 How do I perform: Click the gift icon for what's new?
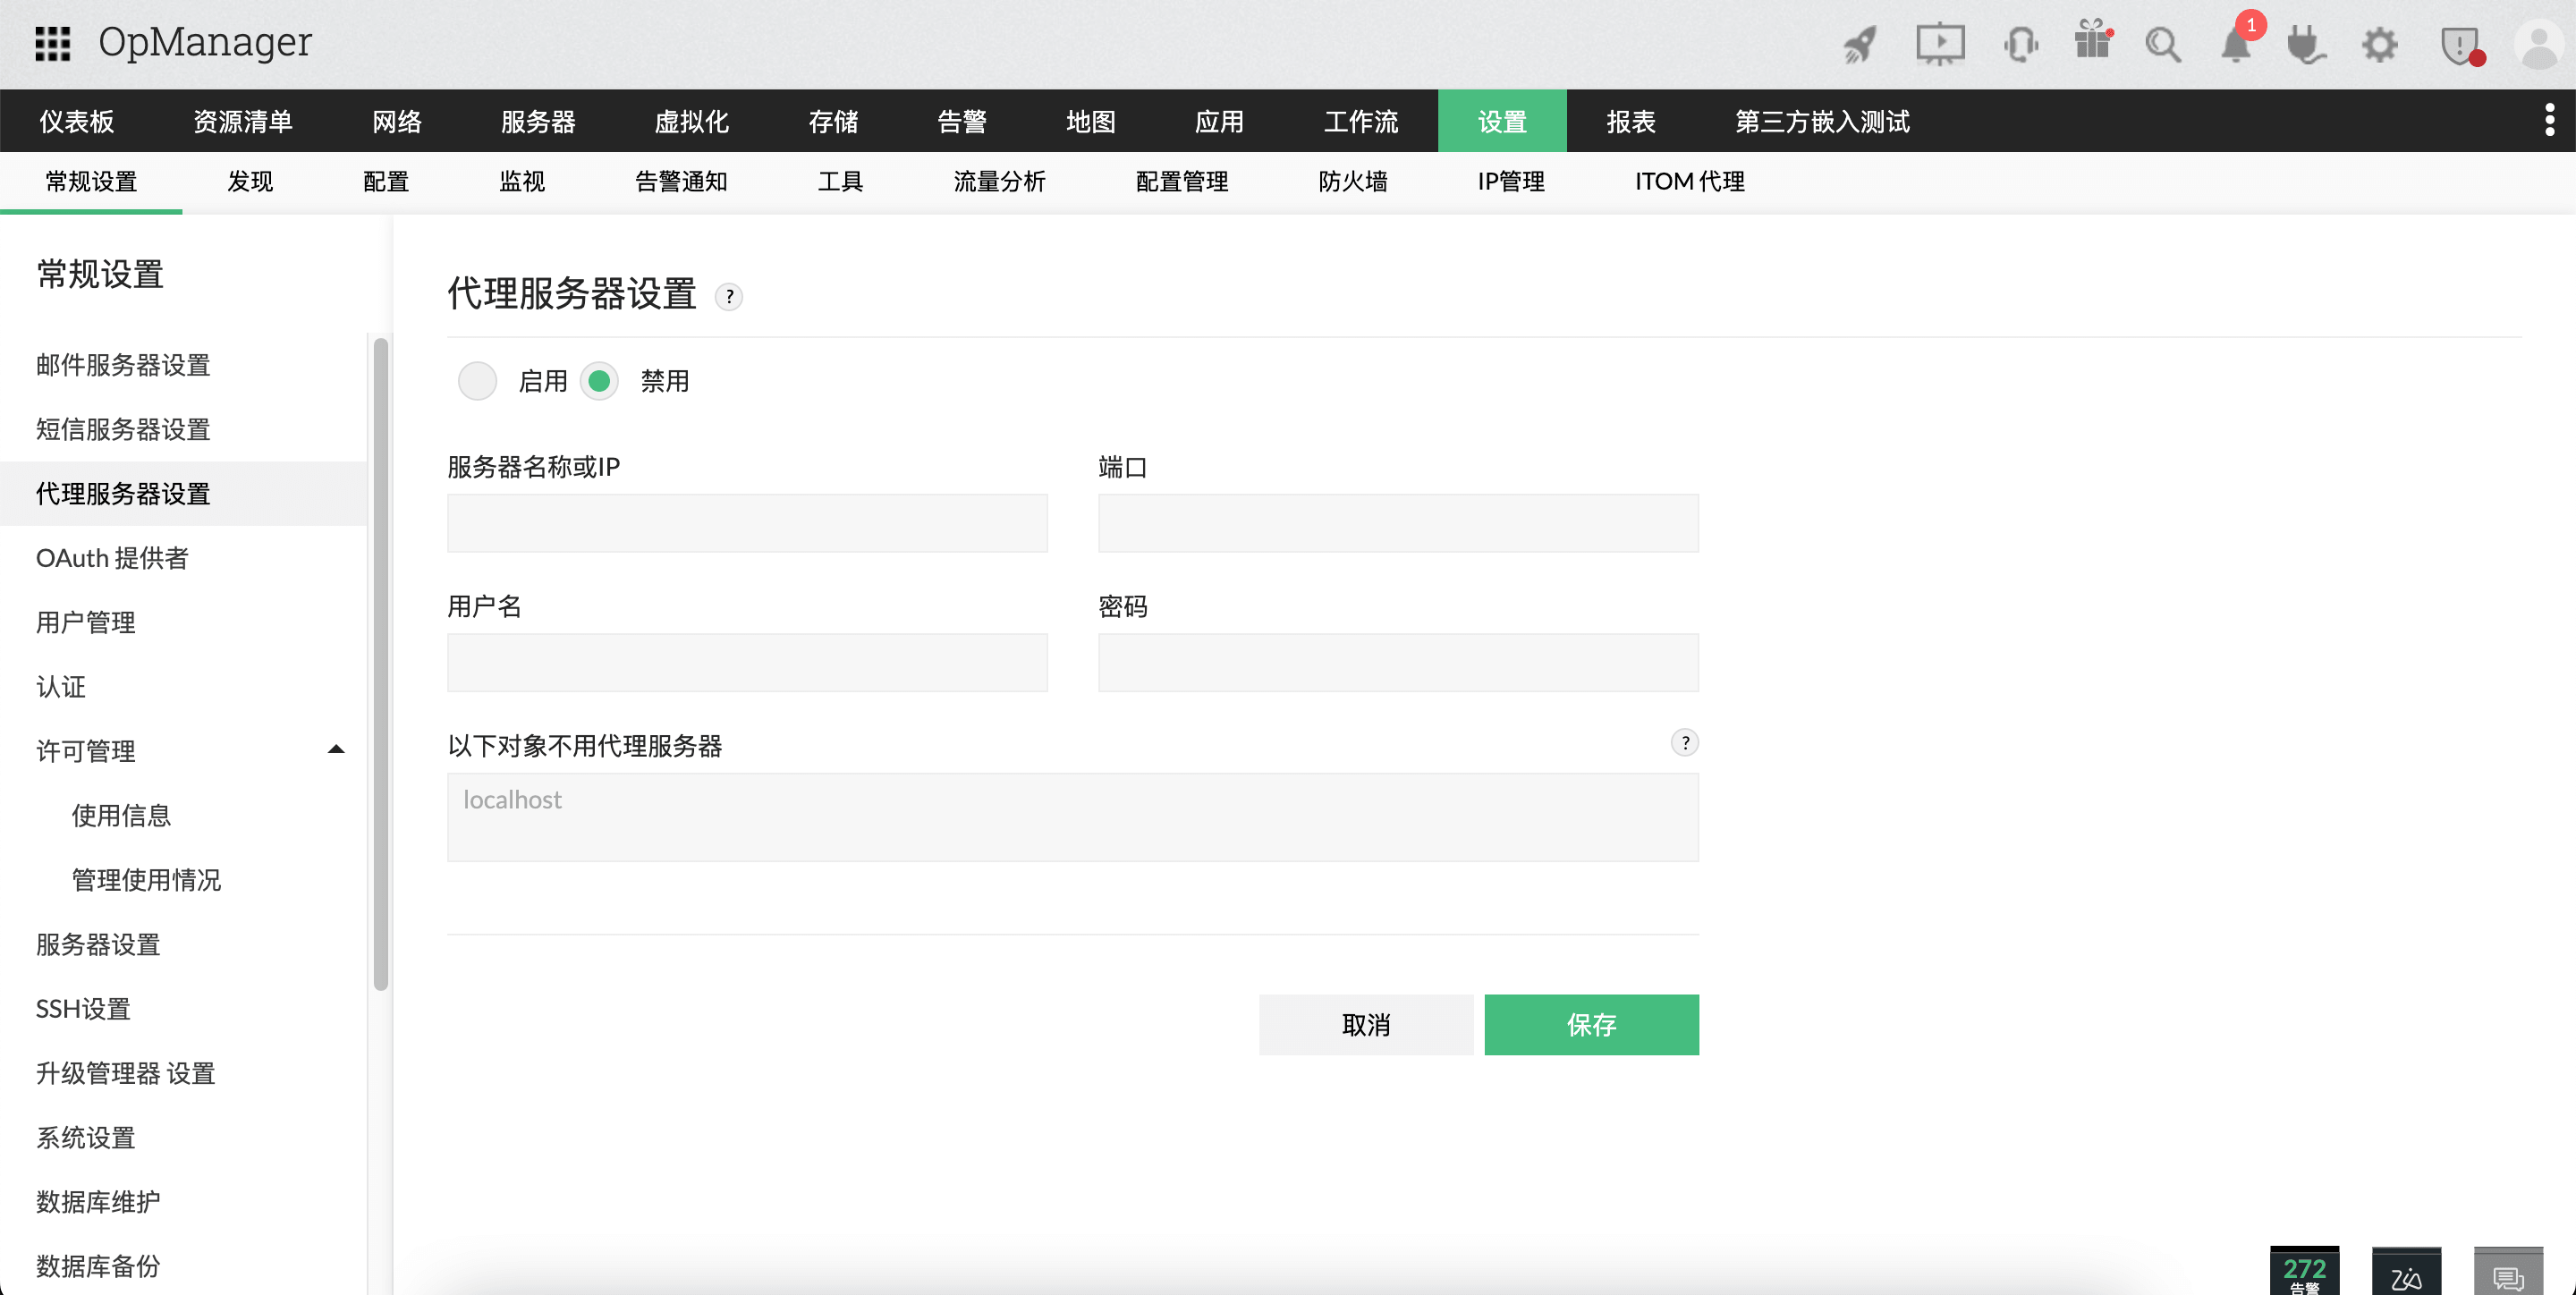click(2093, 44)
